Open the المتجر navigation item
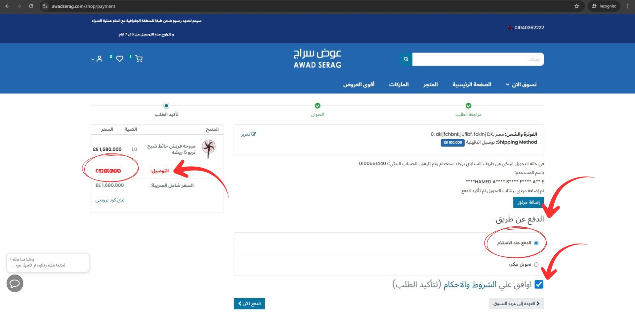Screen dimensions: 635x327 tap(430, 84)
